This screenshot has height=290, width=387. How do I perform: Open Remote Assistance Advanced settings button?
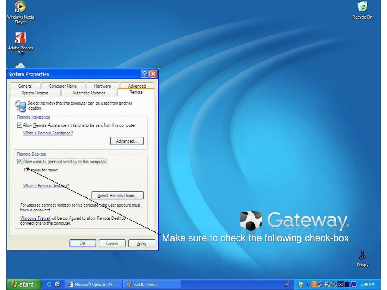point(127,141)
